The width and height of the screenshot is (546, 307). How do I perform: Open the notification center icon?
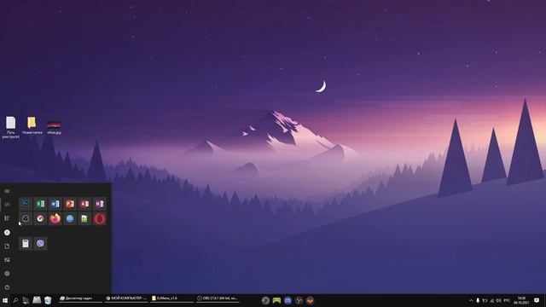537,300
